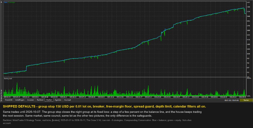
Task: Click the Storting Load panel label
Action: coord(8,78)
